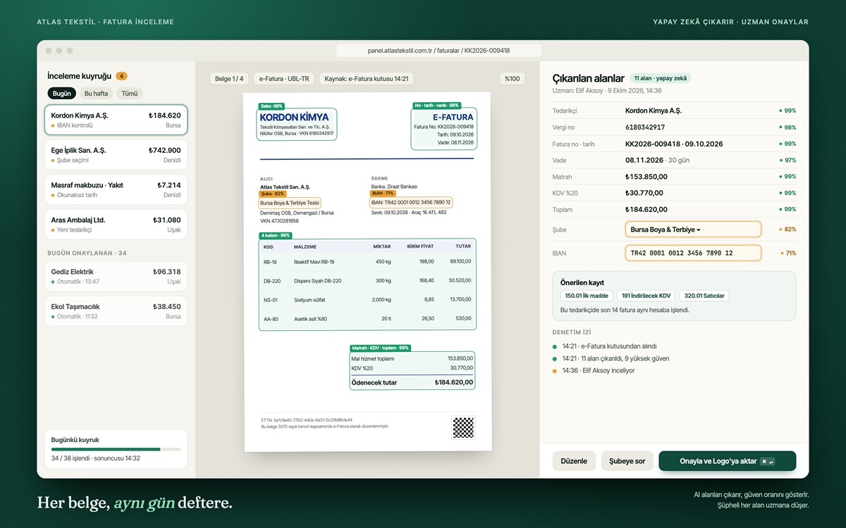Viewport: 846px width, 528px height.
Task: Click the No · tarih · vade · 99% tag
Action: (x=437, y=106)
